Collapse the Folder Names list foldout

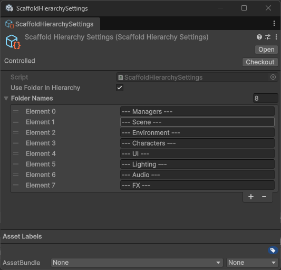[6, 99]
